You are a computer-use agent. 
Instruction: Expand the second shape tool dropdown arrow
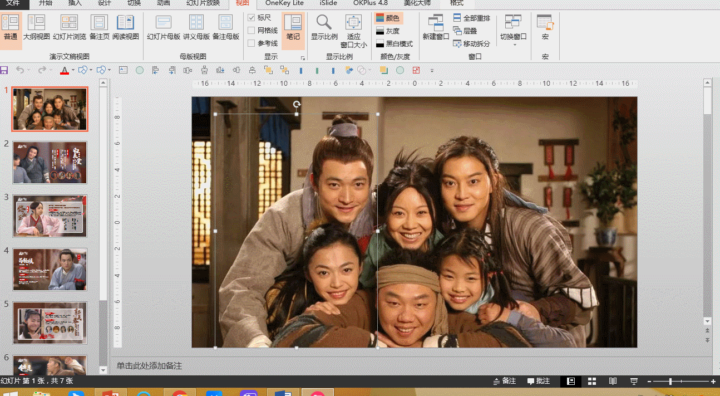coord(109,71)
